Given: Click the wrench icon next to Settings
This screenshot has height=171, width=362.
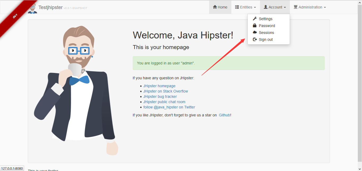Looking at the screenshot, I should click(255, 19).
